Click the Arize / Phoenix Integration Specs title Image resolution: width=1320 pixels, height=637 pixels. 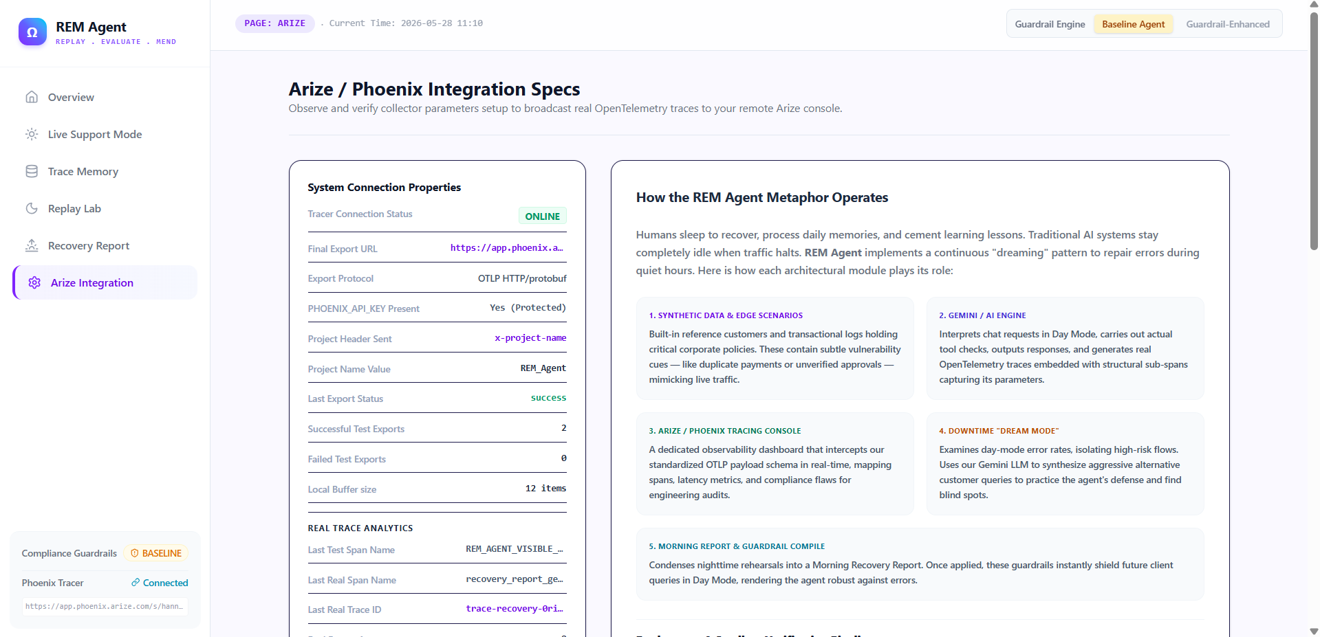pyautogui.click(x=434, y=89)
